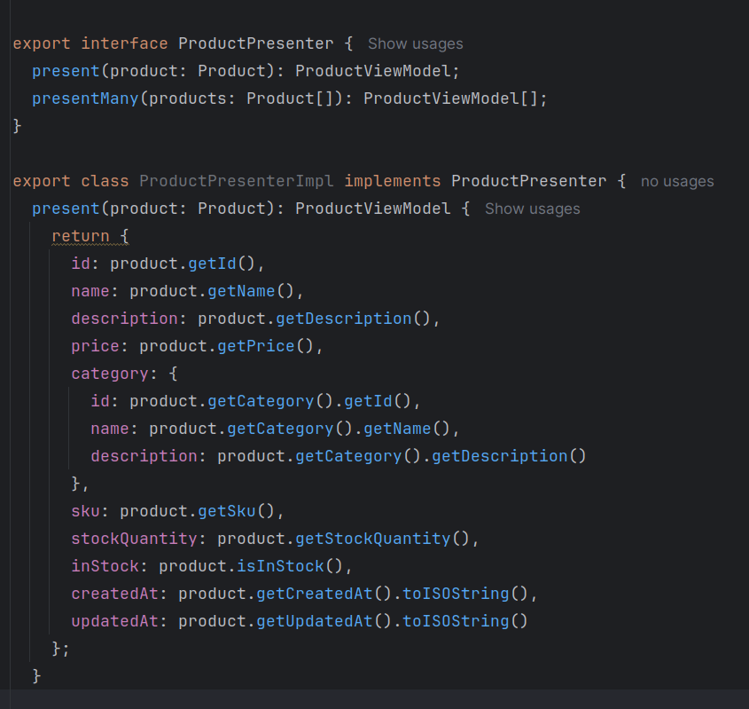Select the ProductPresenterImpl class name

235,180
